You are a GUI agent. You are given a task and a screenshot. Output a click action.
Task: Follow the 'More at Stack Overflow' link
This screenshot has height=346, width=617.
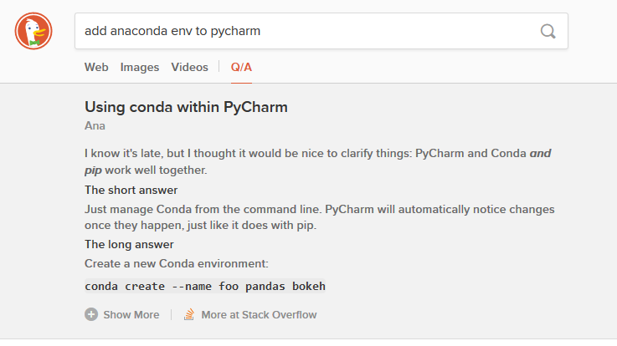[259, 315]
